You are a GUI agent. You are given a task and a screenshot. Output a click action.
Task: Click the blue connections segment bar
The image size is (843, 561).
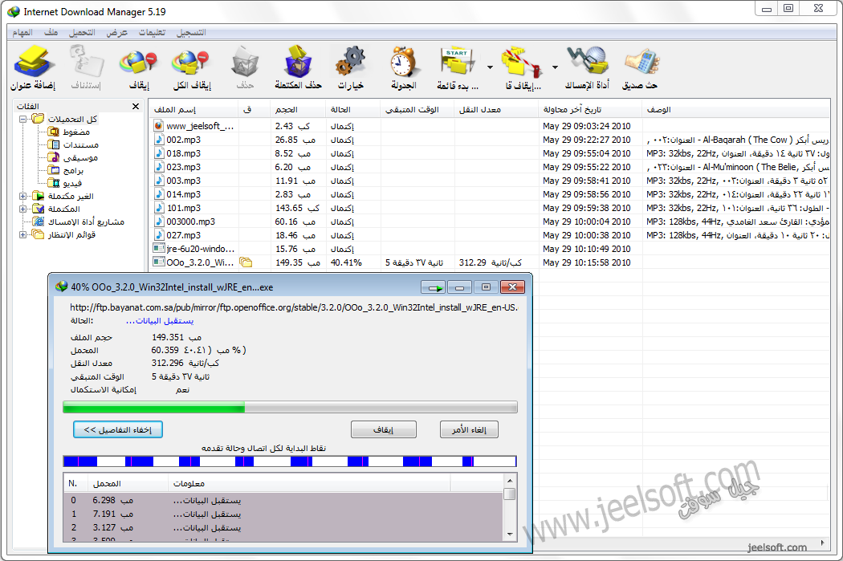point(290,461)
